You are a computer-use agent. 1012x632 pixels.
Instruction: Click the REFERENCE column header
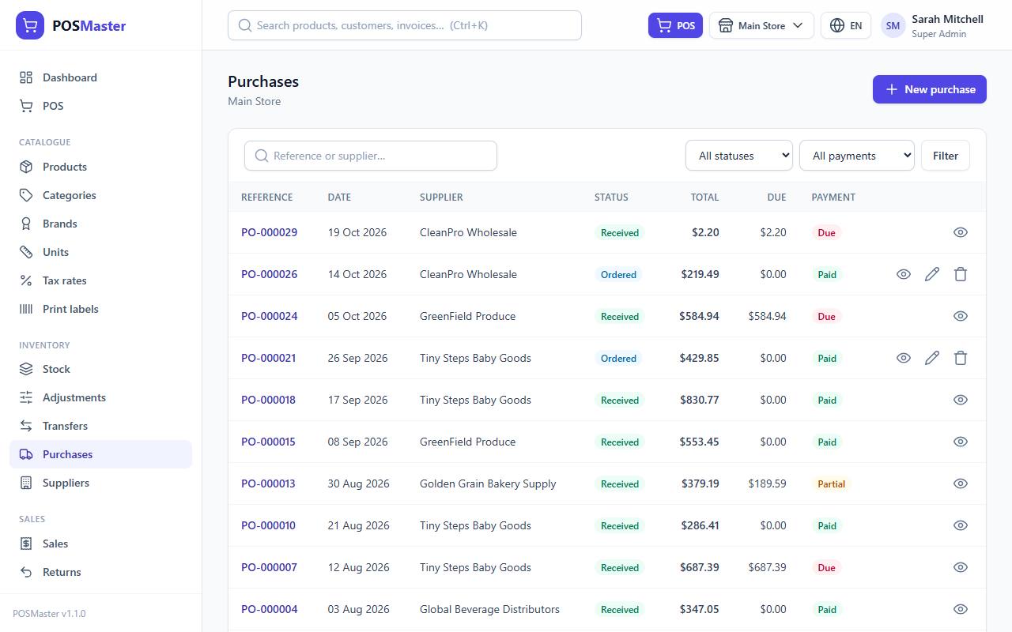266,197
